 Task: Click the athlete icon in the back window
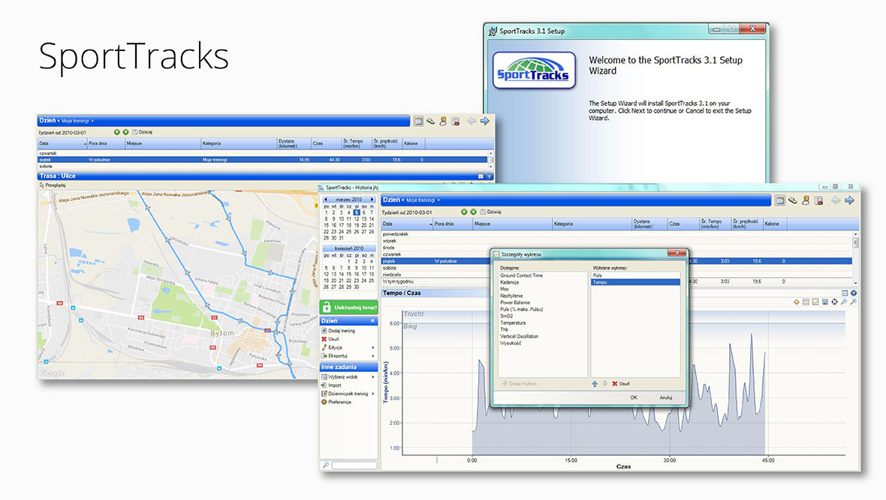pos(443,121)
